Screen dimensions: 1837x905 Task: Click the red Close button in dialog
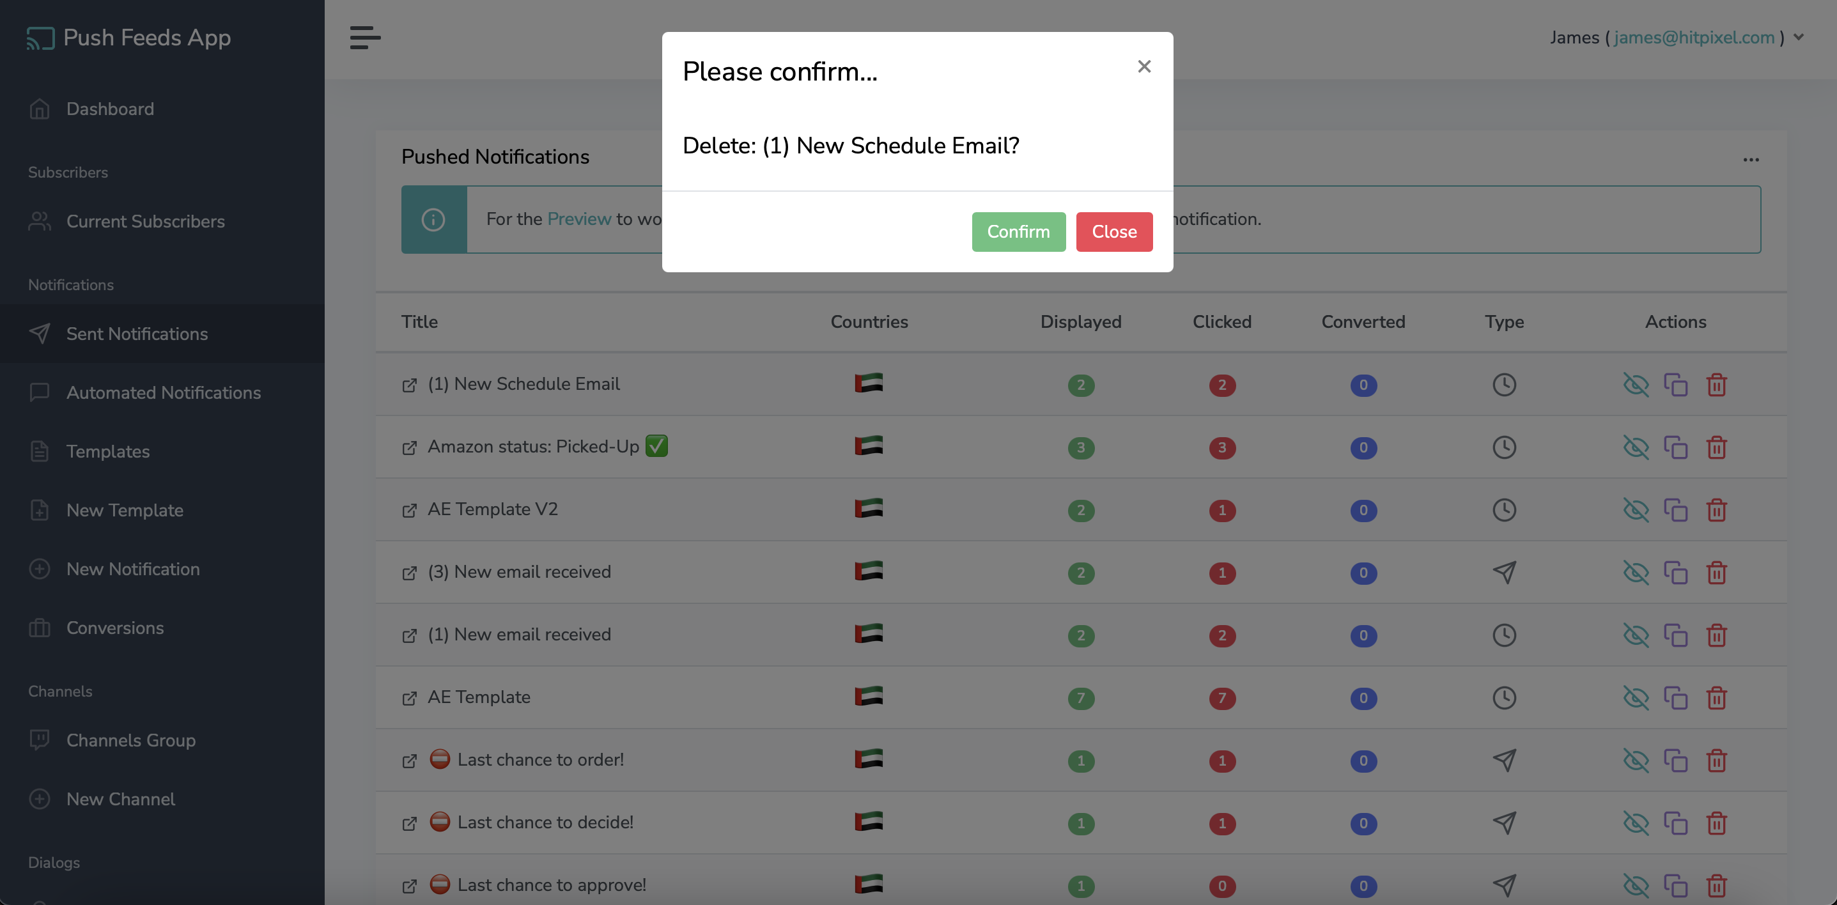click(1114, 232)
